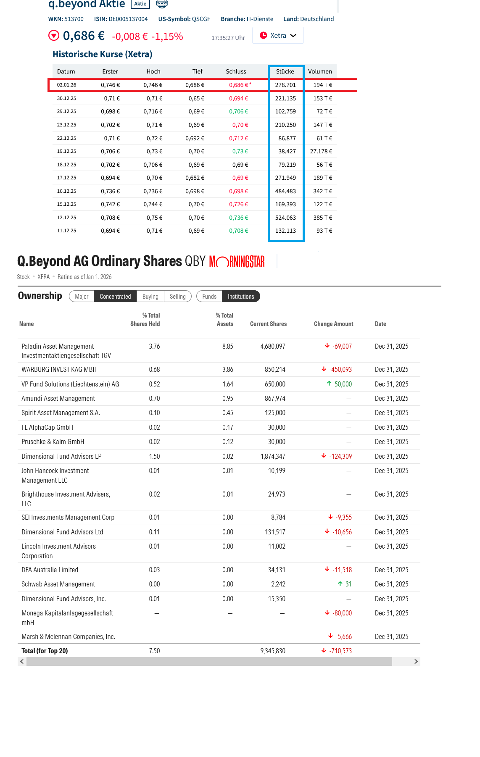This screenshot has width=480, height=757.
Task: Sort by the Erster column header
Action: point(110,71)
